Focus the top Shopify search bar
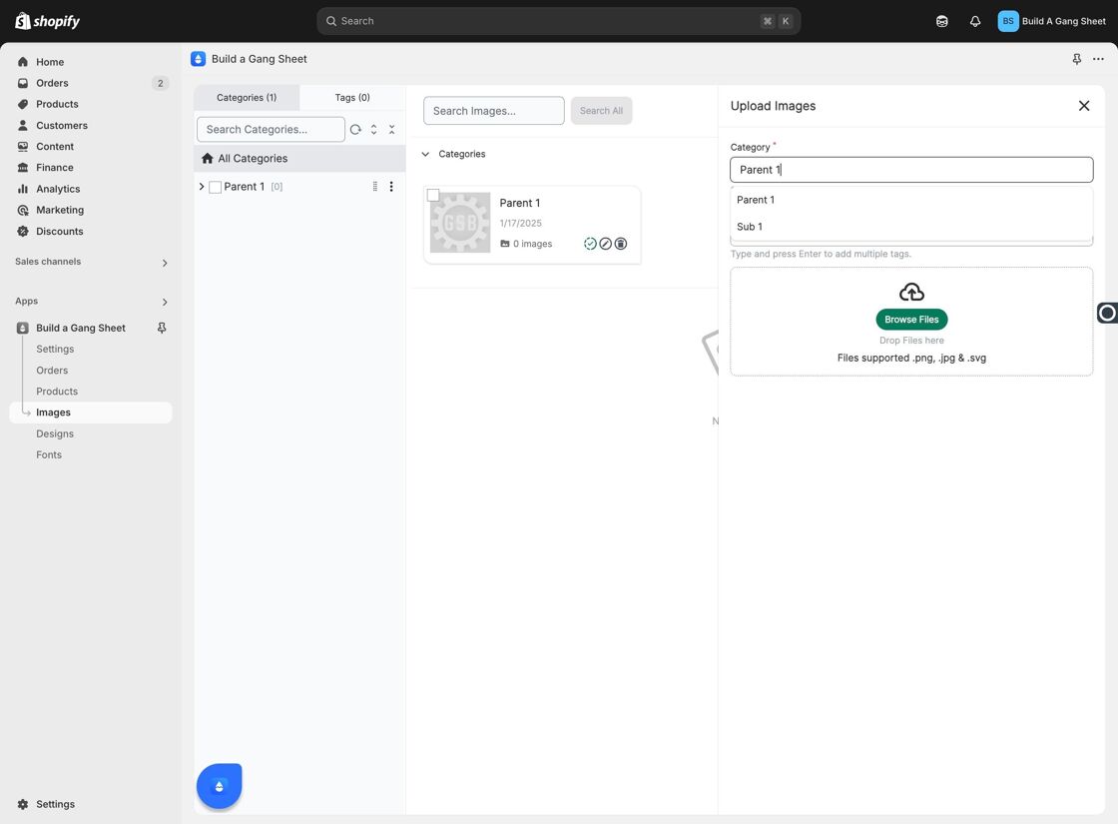The width and height of the screenshot is (1118, 824). [x=558, y=21]
